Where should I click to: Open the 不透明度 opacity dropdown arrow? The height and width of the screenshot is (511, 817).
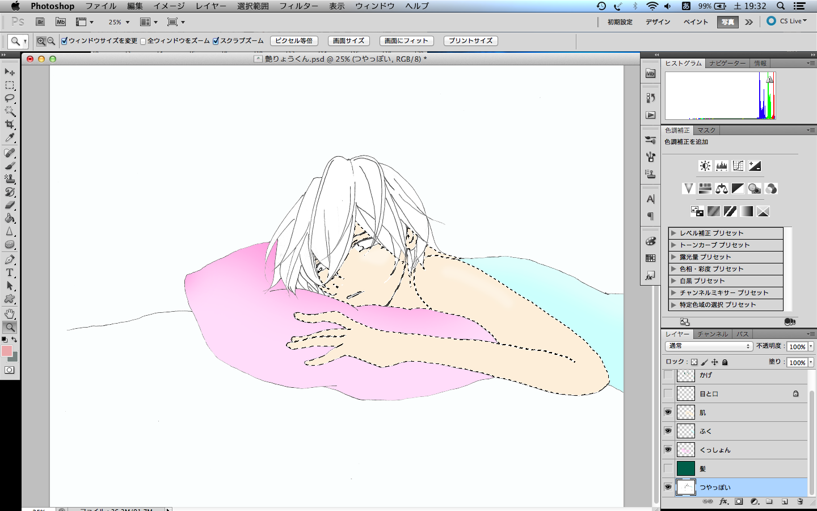point(811,346)
